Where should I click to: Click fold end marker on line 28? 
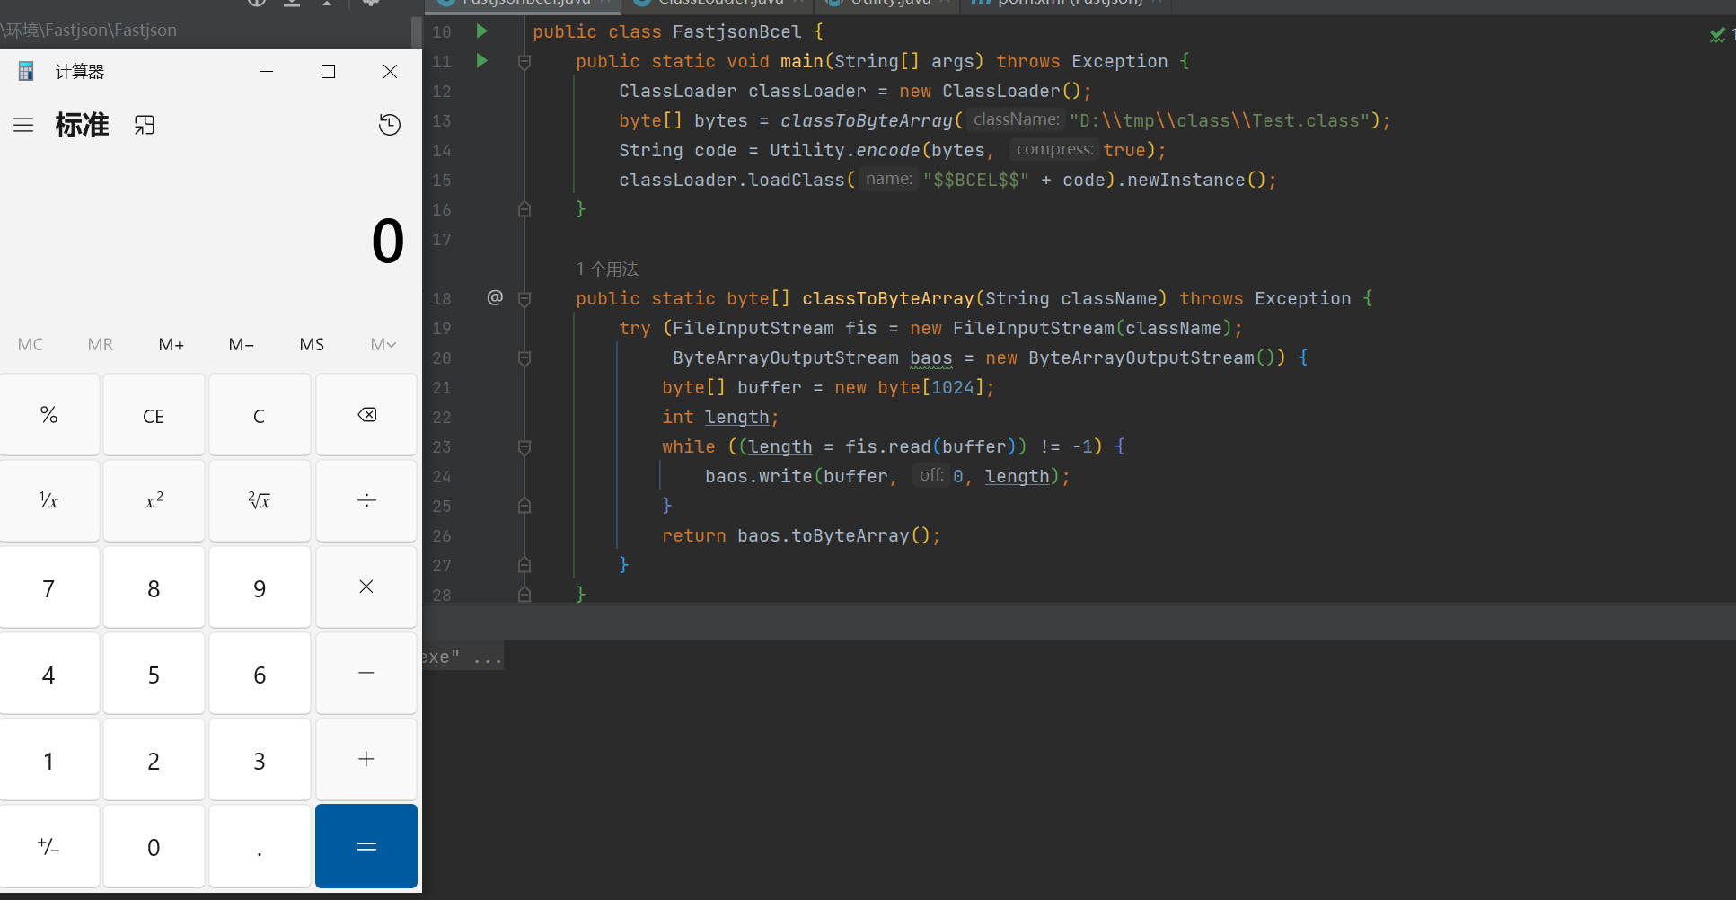pos(524,595)
